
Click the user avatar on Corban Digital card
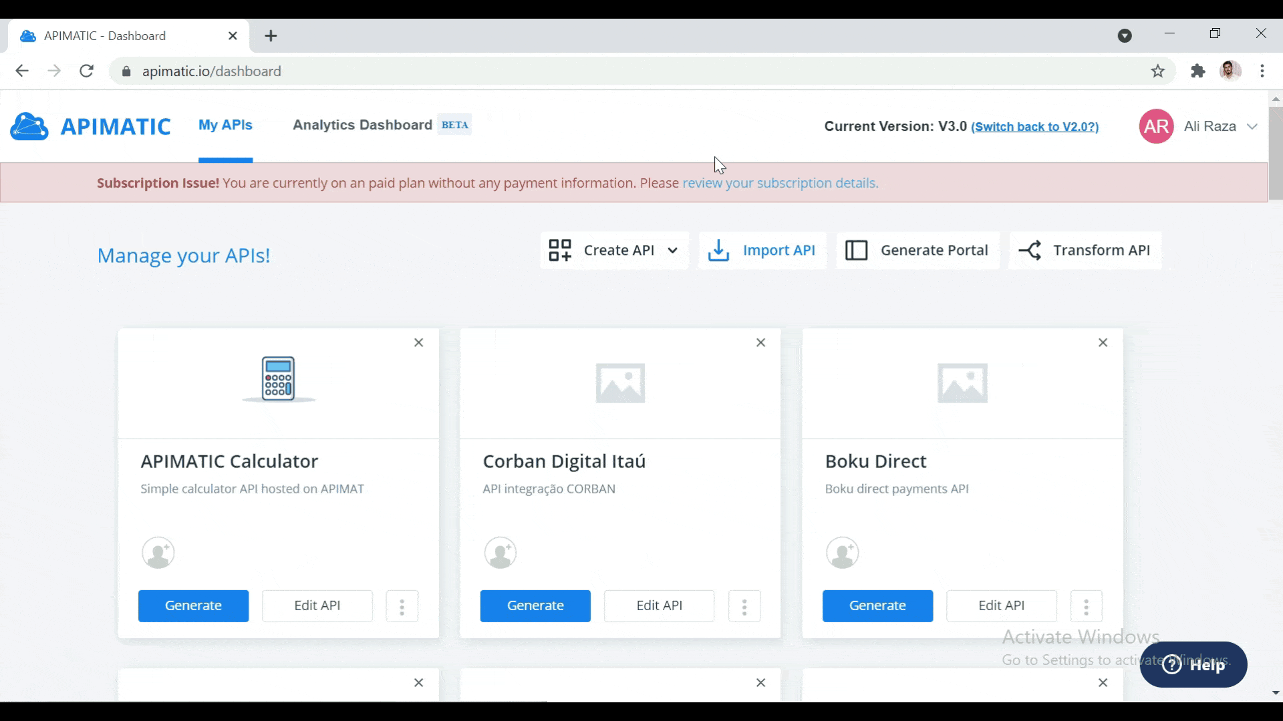tap(500, 552)
